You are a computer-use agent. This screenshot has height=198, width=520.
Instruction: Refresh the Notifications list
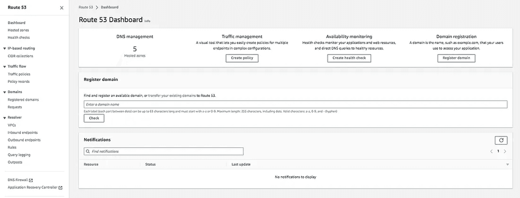pos(501,140)
